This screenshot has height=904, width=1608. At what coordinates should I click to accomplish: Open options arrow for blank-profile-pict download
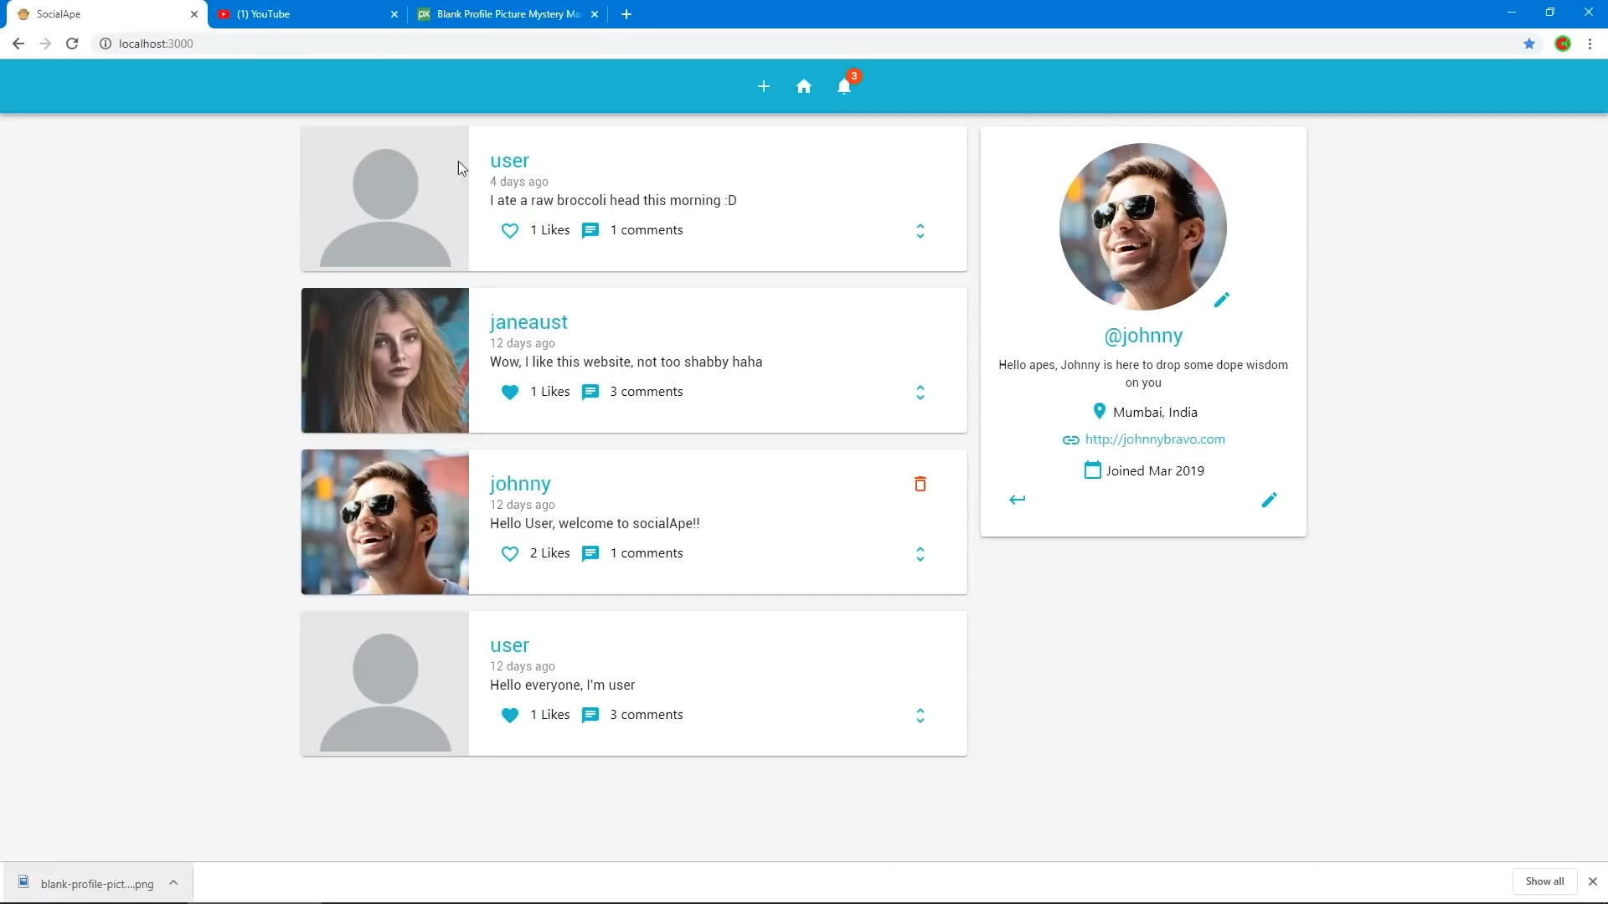[x=173, y=882]
